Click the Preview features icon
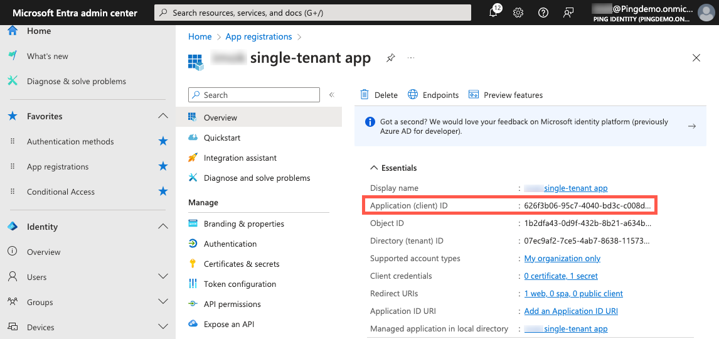Screen dimensions: 719x339 coord(474,95)
